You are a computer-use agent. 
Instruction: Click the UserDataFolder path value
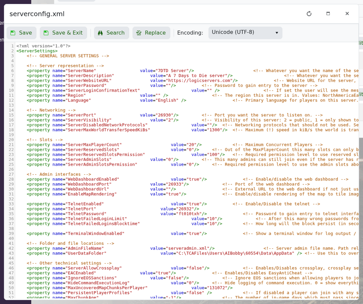[x=235, y=253]
